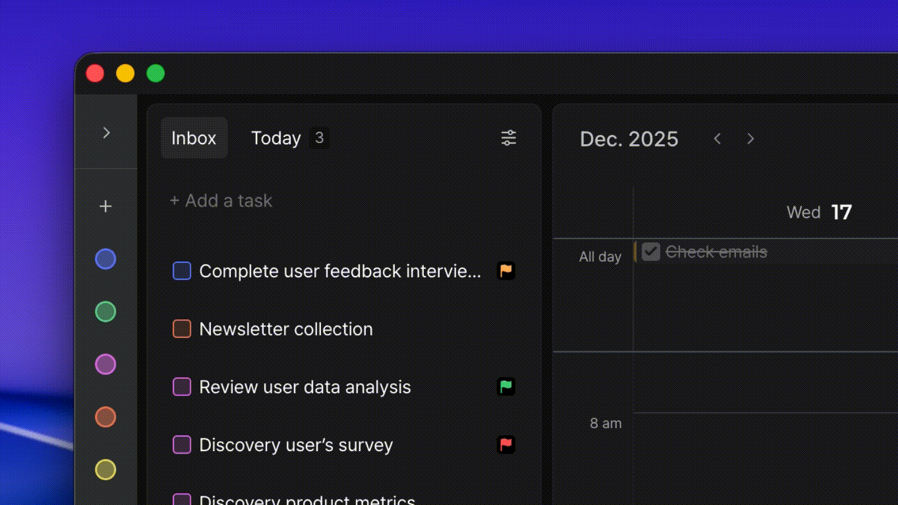The width and height of the screenshot is (898, 505).
Task: Open Complete user feedback interview task
Action: click(x=340, y=271)
